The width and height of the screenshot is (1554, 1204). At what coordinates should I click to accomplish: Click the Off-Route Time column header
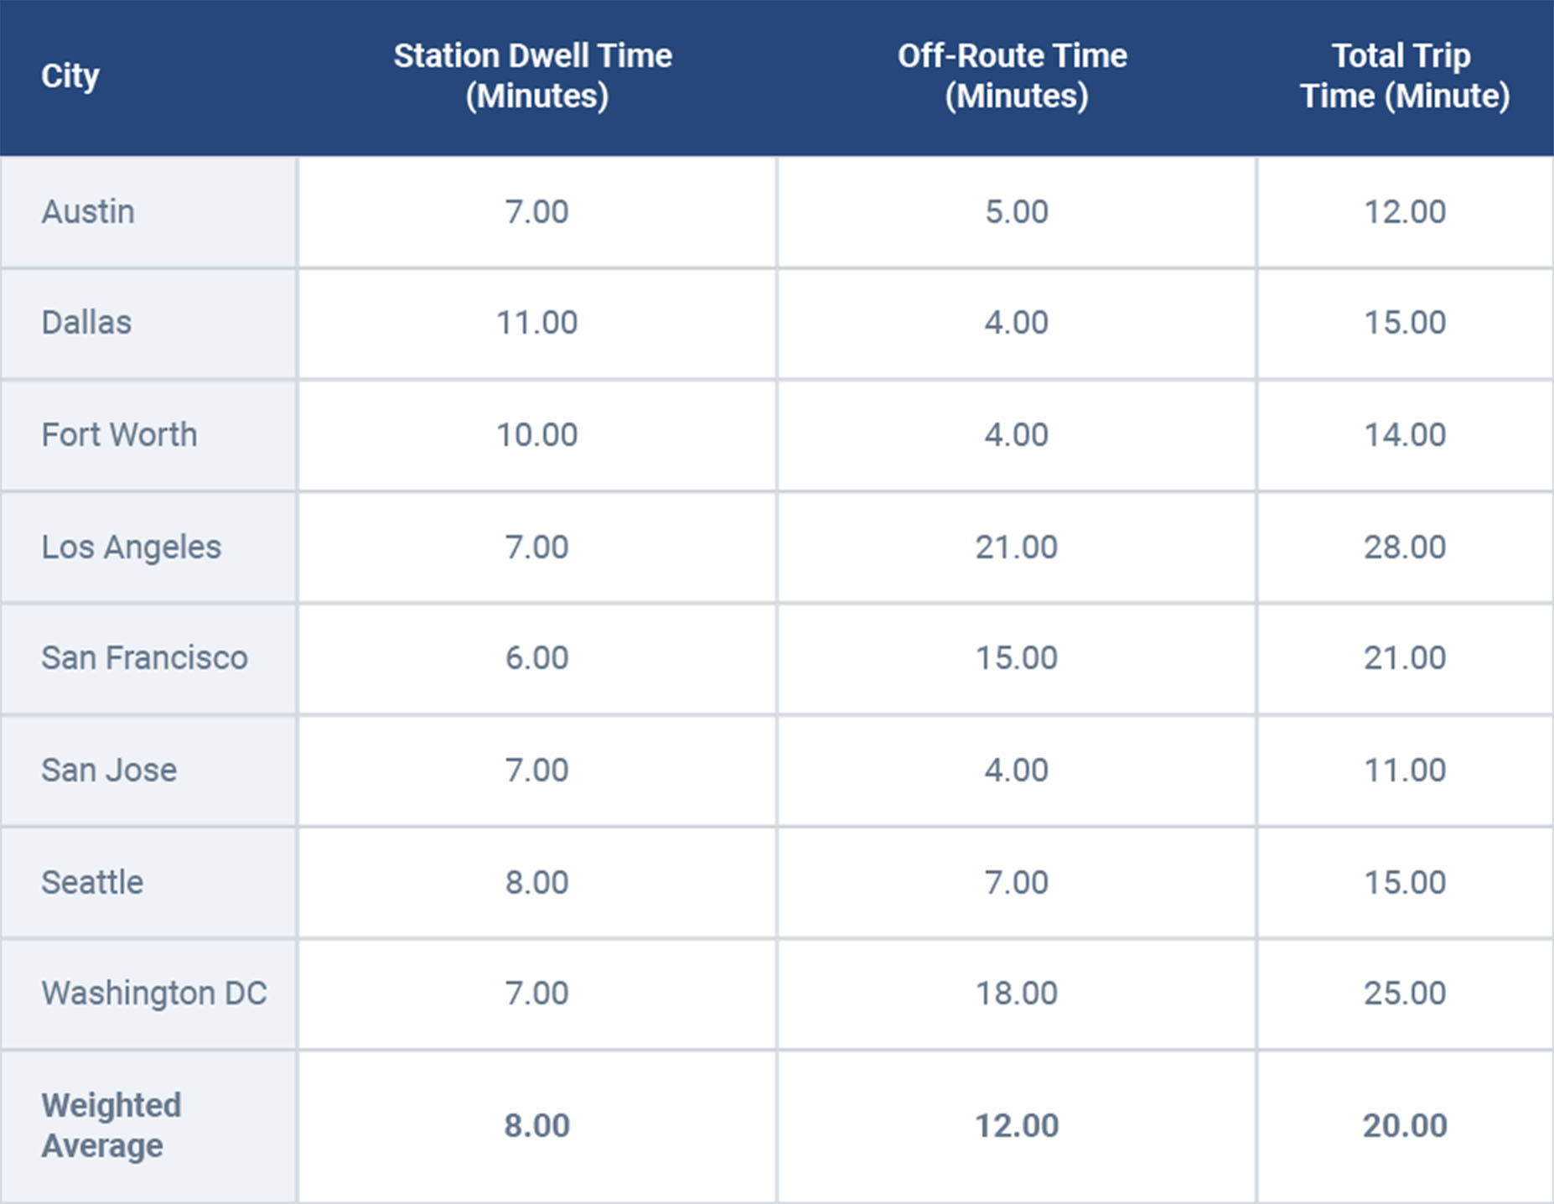coord(1013,76)
